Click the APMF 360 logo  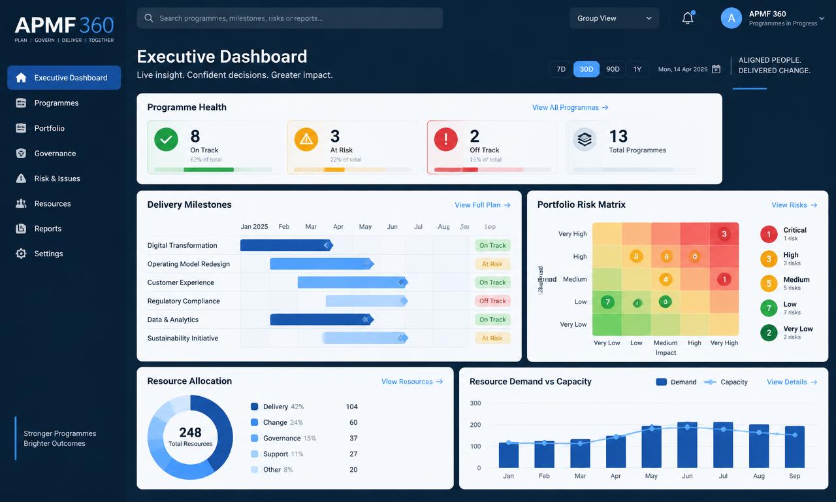[64, 29]
